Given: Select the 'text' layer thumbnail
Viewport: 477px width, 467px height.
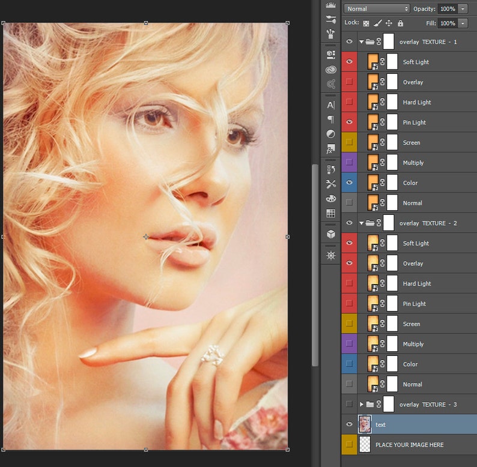Looking at the screenshot, I should tap(365, 424).
